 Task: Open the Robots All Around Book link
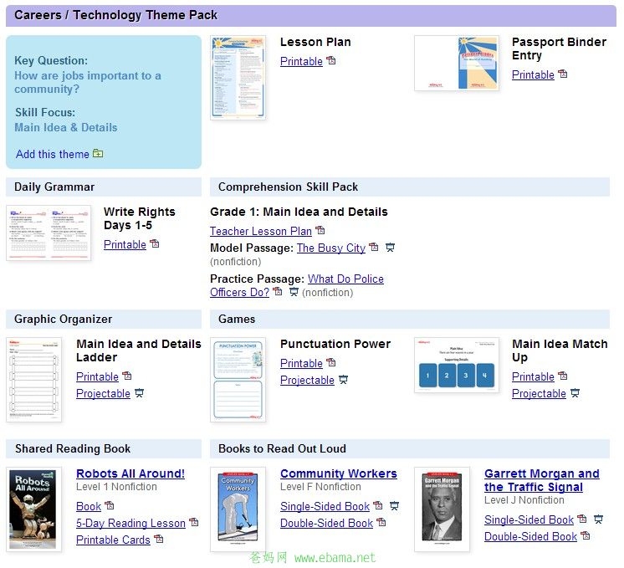click(89, 506)
